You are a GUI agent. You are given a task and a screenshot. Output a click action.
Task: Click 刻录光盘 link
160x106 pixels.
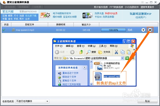[99, 13]
